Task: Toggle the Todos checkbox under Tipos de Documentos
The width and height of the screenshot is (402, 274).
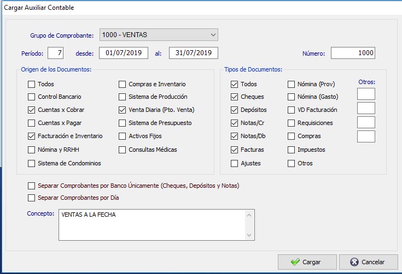Action: [x=234, y=84]
